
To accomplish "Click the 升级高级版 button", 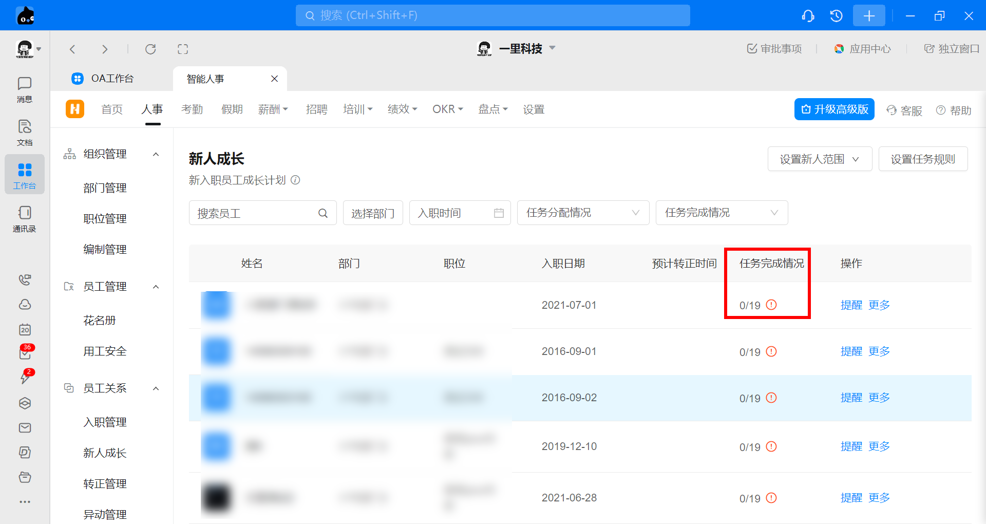I will 834,109.
